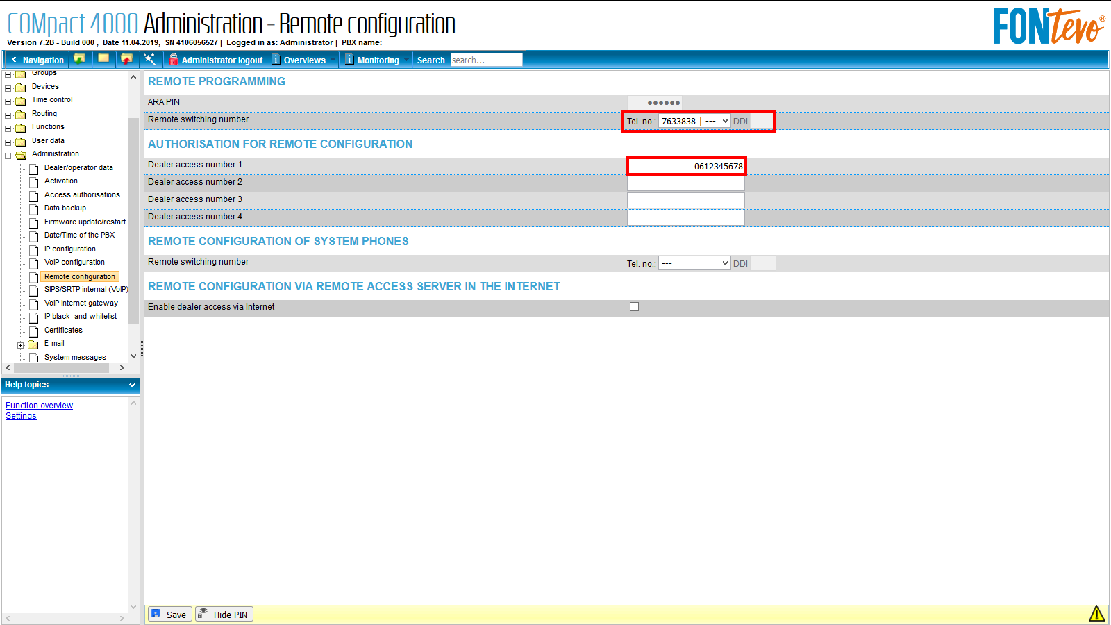Image resolution: width=1111 pixels, height=625 pixels.
Task: Open IP black- and whitelist page
Action: (x=81, y=316)
